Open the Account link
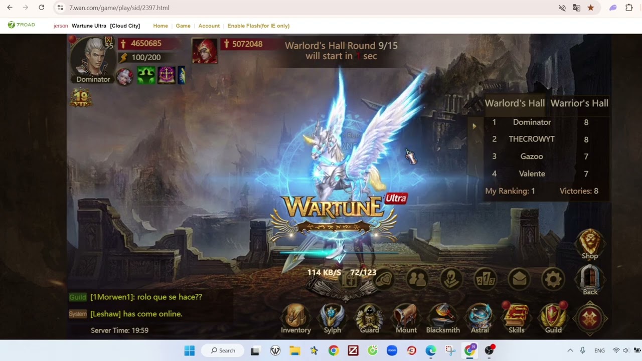Image resolution: width=642 pixels, height=361 pixels. (209, 26)
